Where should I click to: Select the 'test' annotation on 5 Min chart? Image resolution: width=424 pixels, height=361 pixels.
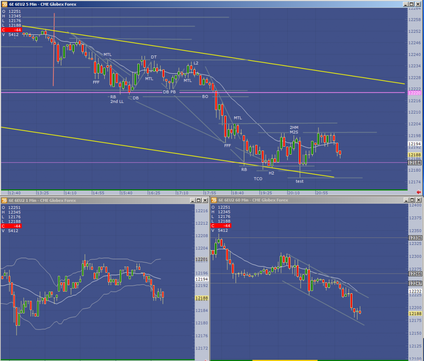tap(299, 181)
